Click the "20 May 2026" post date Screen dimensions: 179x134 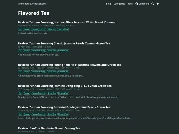[x=24, y=25]
